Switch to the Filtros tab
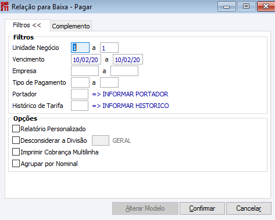The width and height of the screenshot is (275, 220). [27, 25]
